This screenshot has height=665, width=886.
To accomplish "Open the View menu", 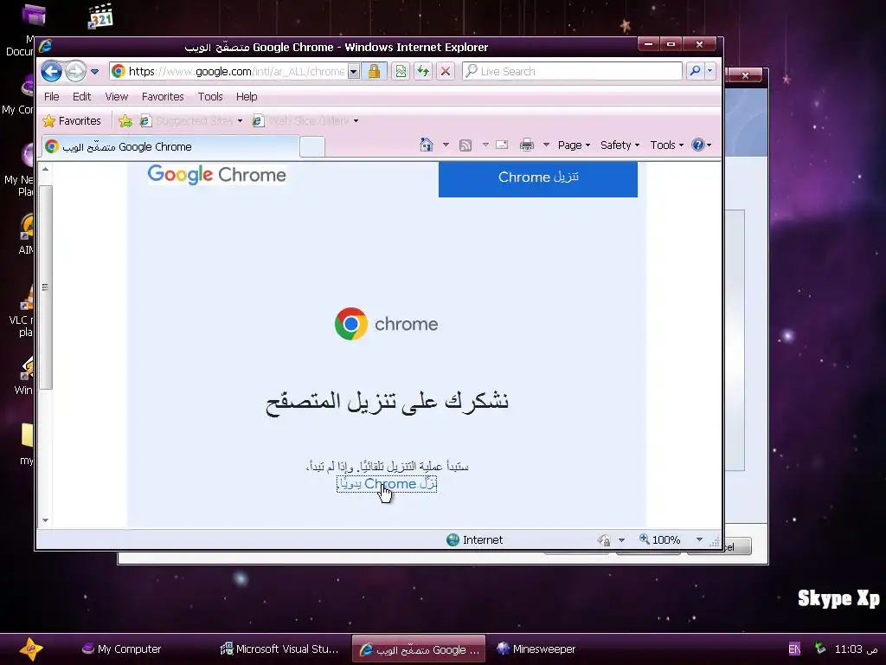I will [117, 97].
